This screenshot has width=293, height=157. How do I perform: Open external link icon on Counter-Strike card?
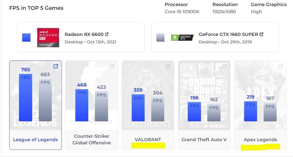112,66
